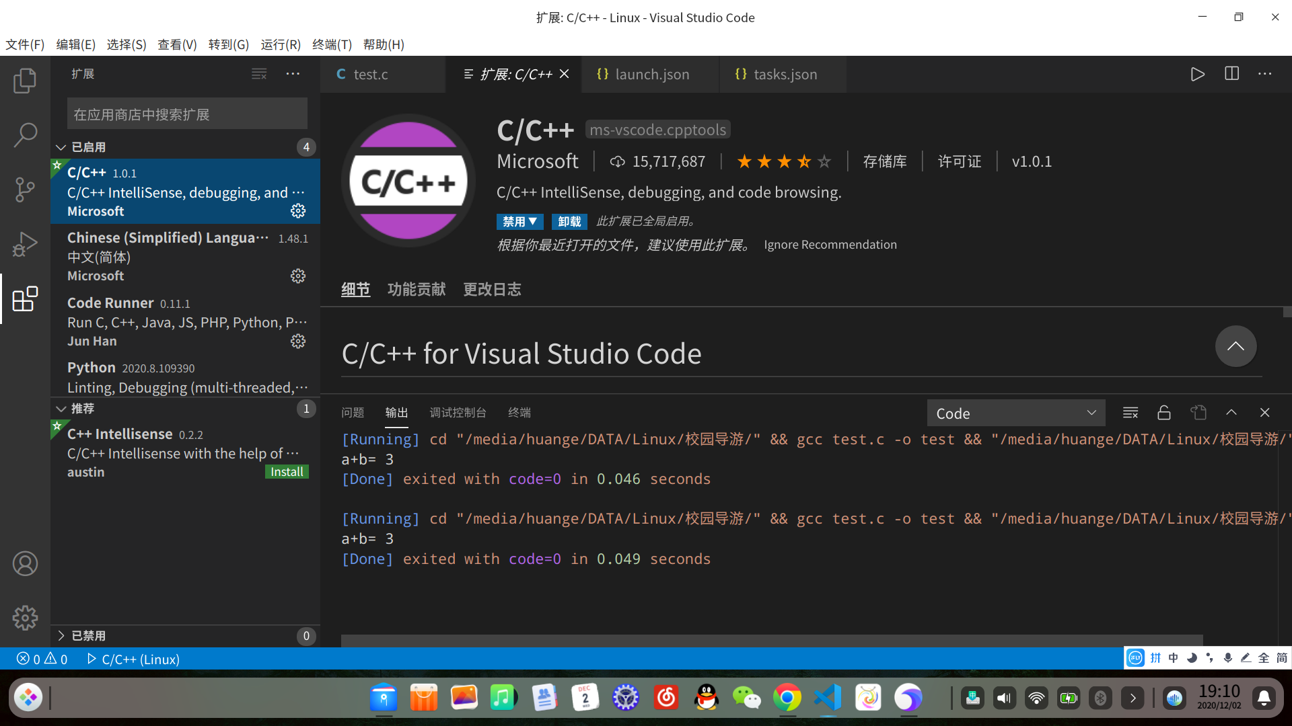The width and height of the screenshot is (1292, 726).
Task: Split the editor to the right
Action: [x=1231, y=74]
